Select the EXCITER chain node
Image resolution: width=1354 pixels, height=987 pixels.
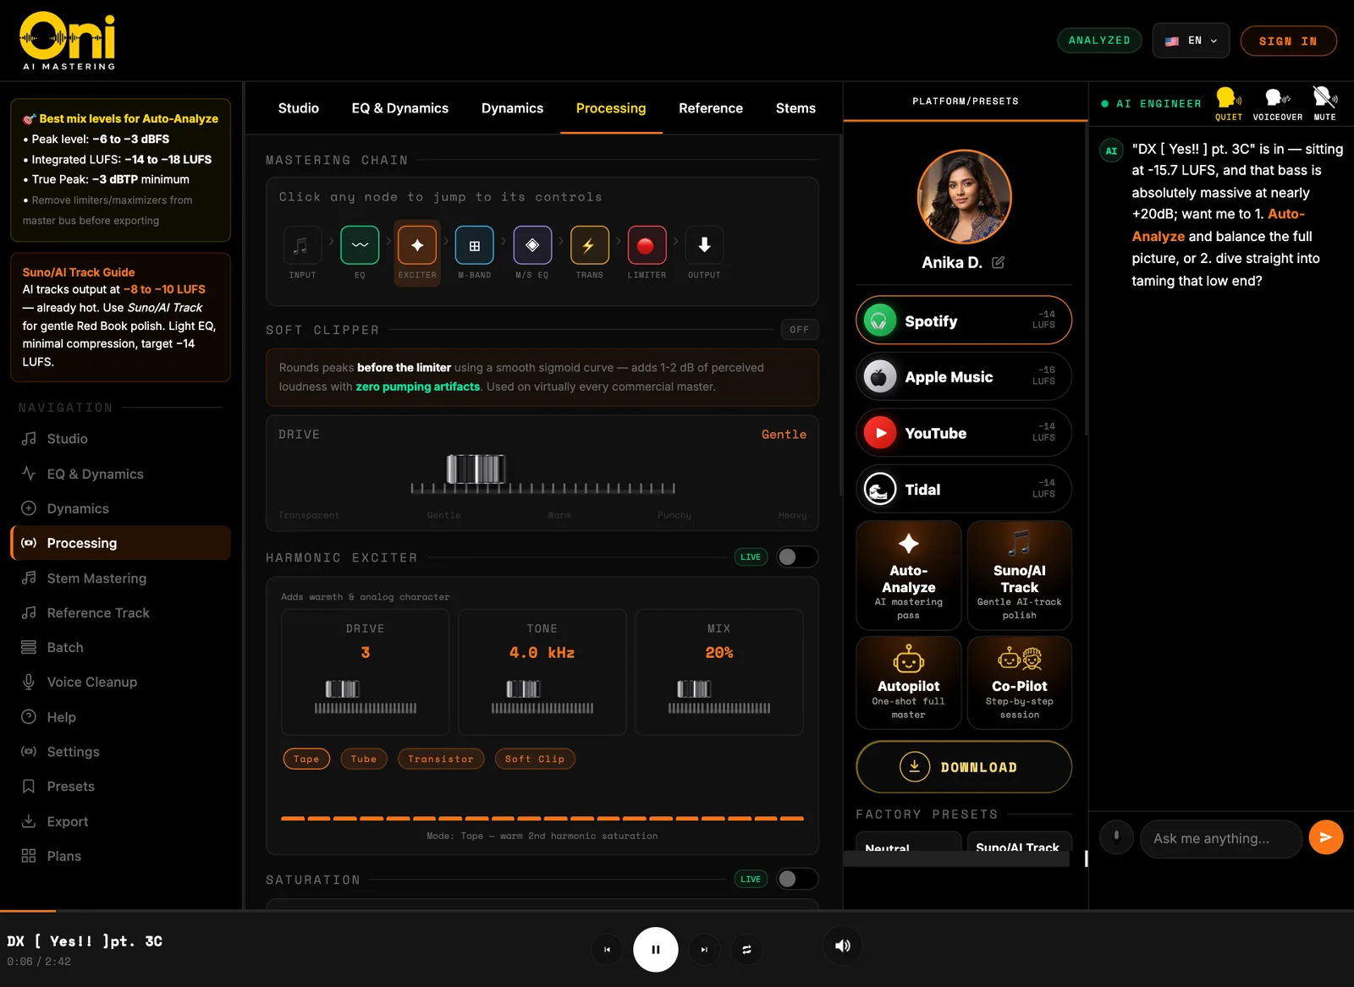click(x=417, y=252)
